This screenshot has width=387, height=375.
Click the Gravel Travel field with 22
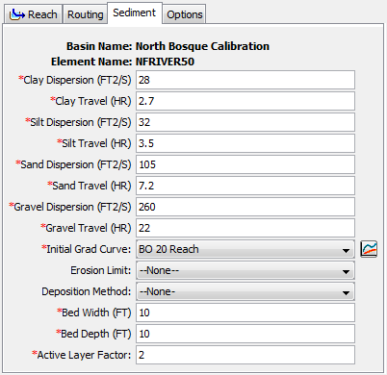245,228
